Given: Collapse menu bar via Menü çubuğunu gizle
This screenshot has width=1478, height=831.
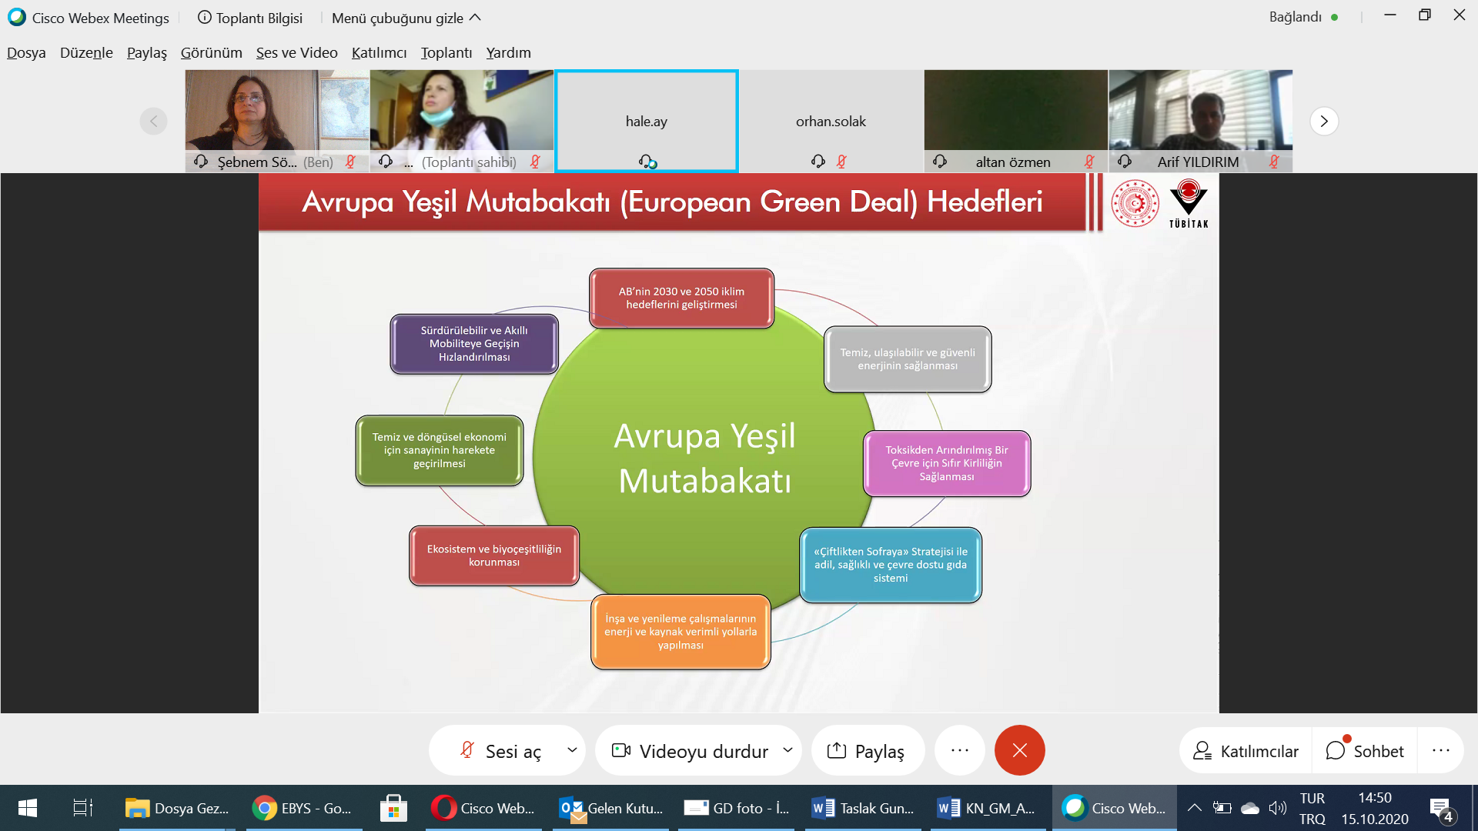Looking at the screenshot, I should [406, 18].
